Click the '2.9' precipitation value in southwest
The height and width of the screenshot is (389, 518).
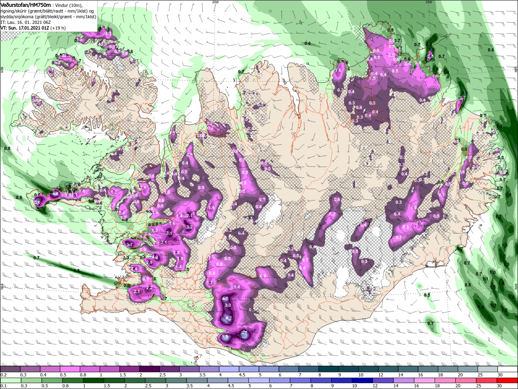[149, 263]
